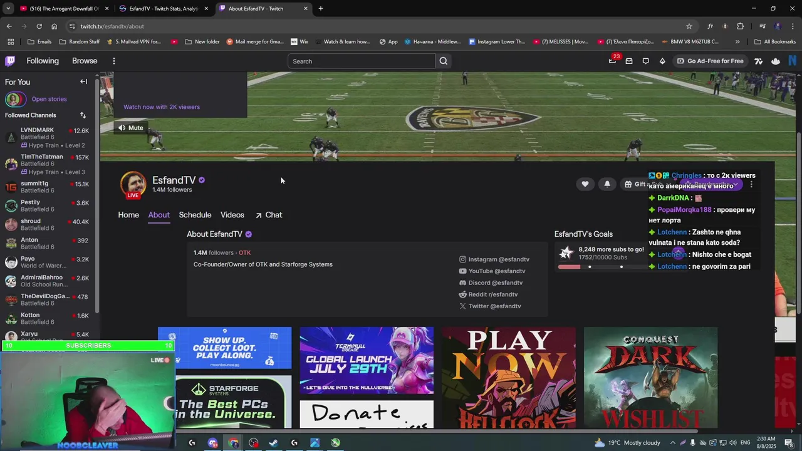Click the weather widget showing 19°C
The height and width of the screenshot is (451, 802).
(627, 443)
